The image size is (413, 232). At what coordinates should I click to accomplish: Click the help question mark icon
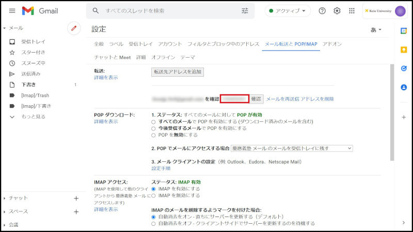tap(322, 11)
